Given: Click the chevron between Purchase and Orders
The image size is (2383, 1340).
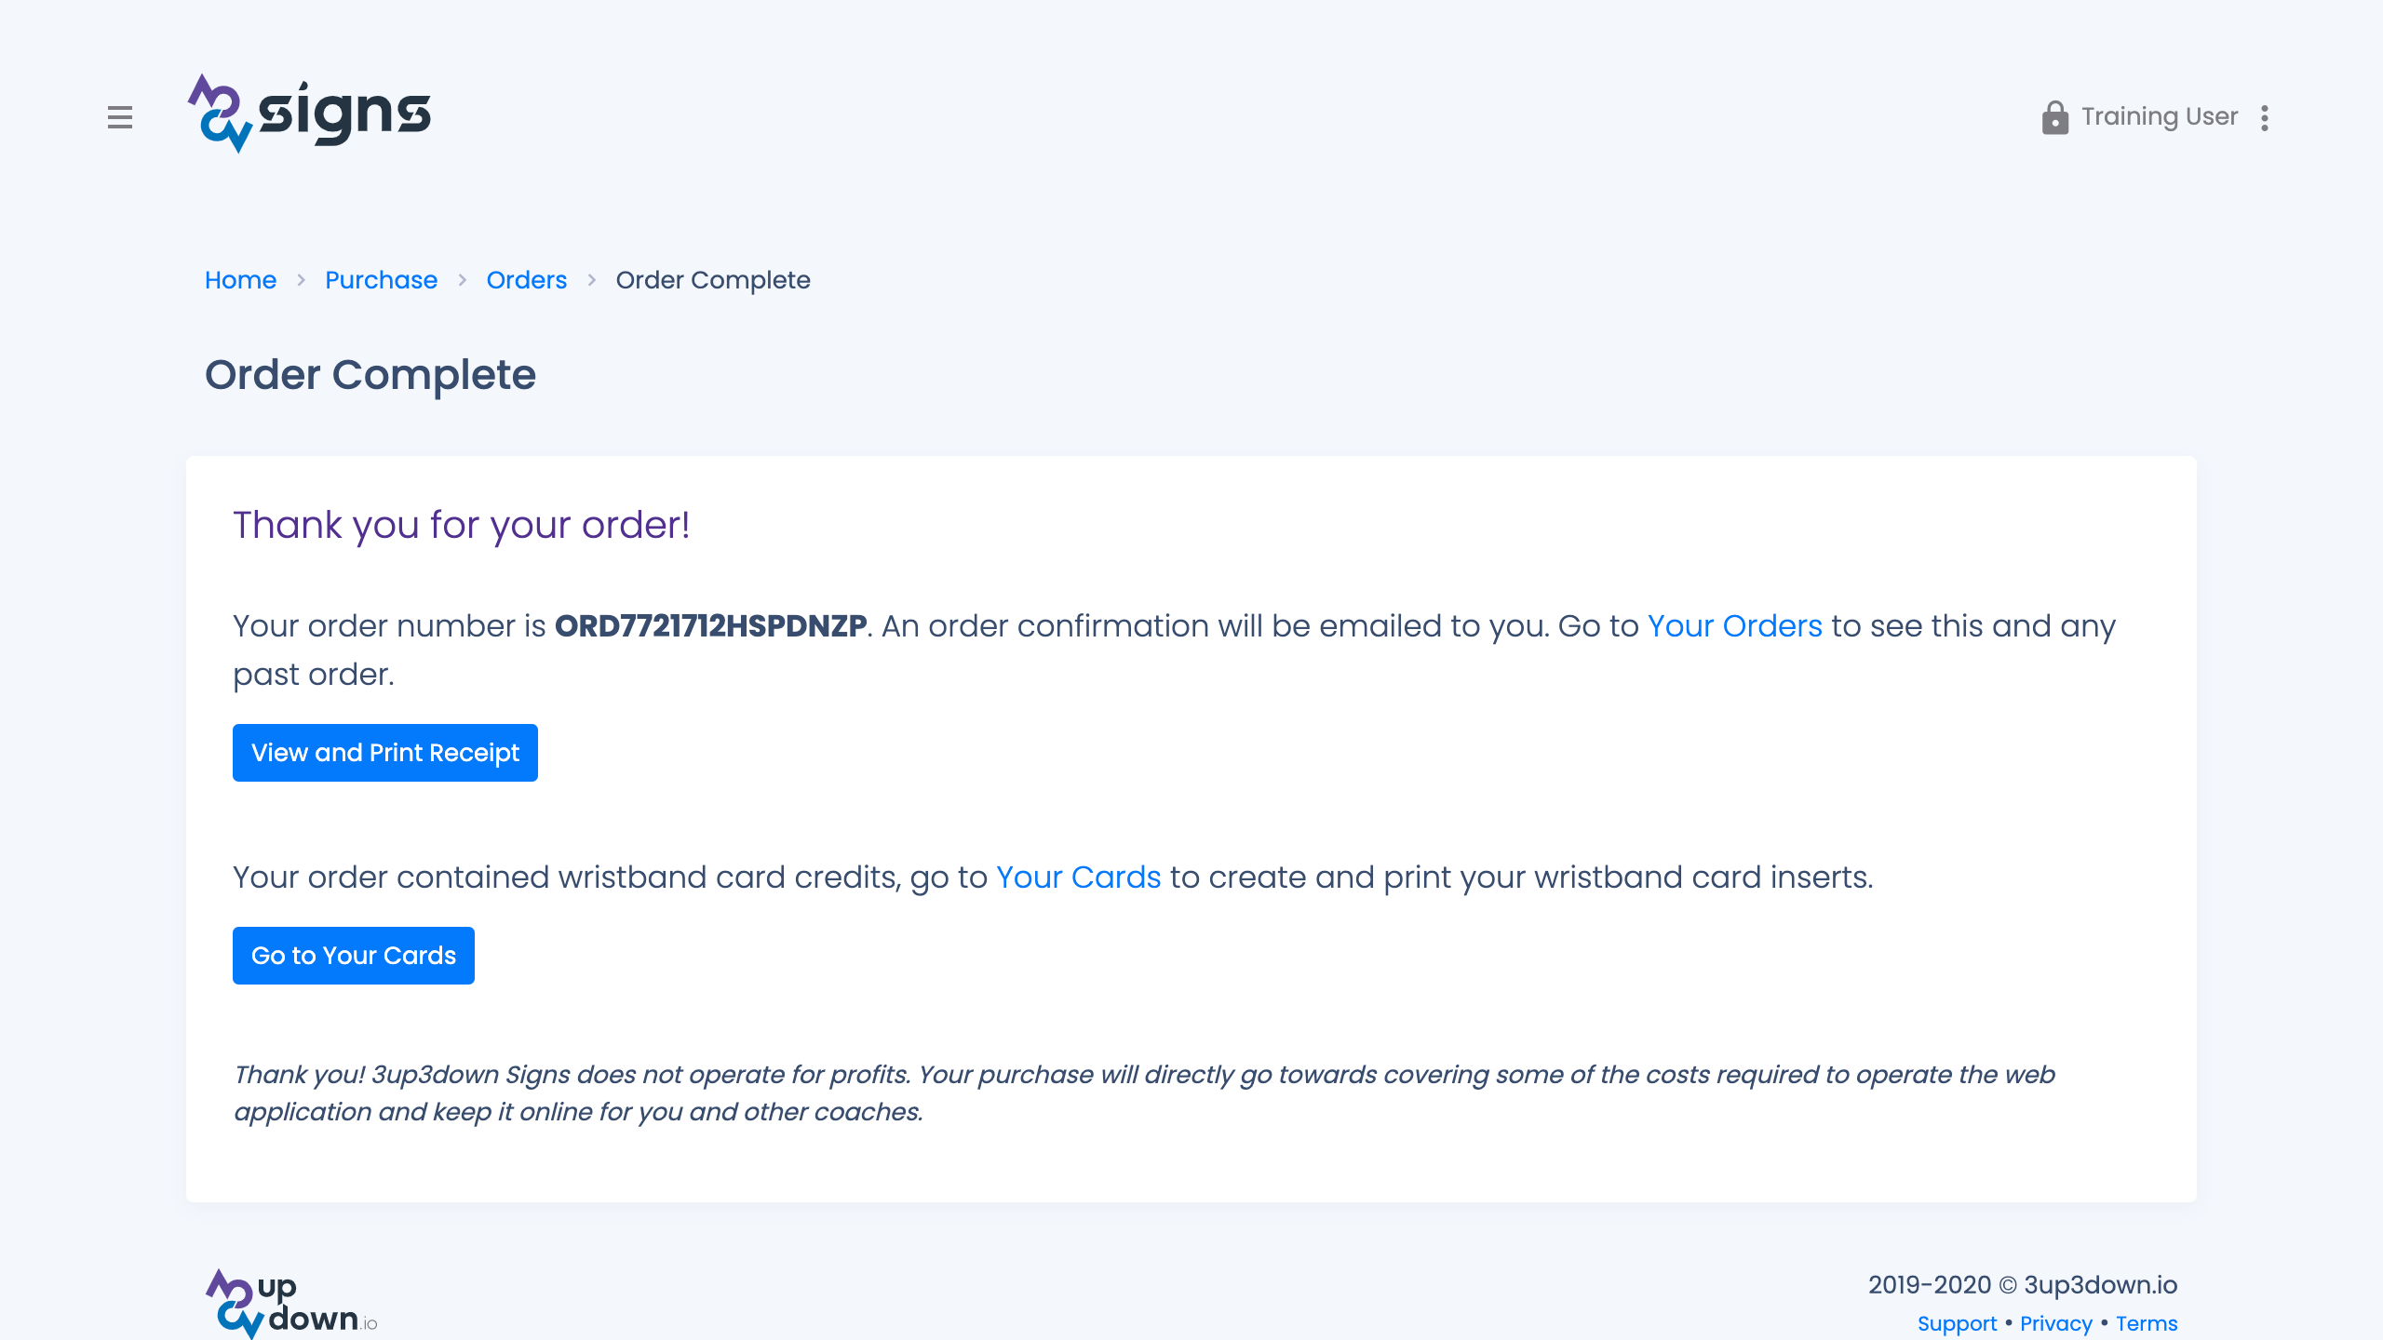Looking at the screenshot, I should click(462, 280).
